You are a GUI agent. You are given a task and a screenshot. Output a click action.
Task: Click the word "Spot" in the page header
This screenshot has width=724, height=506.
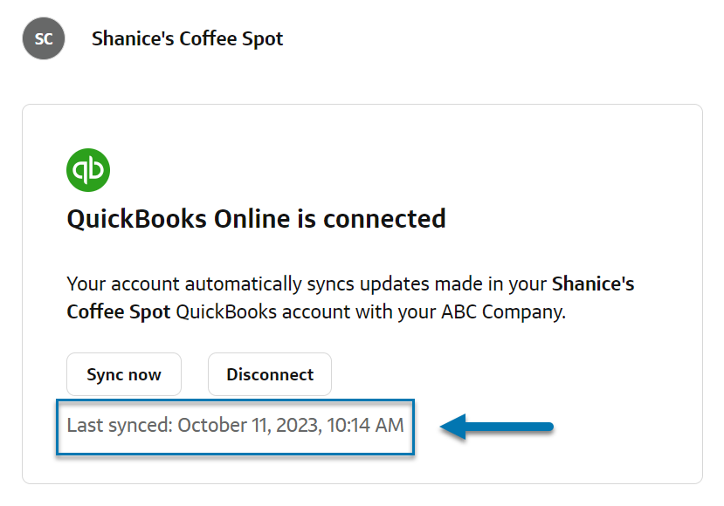pyautogui.click(x=265, y=39)
